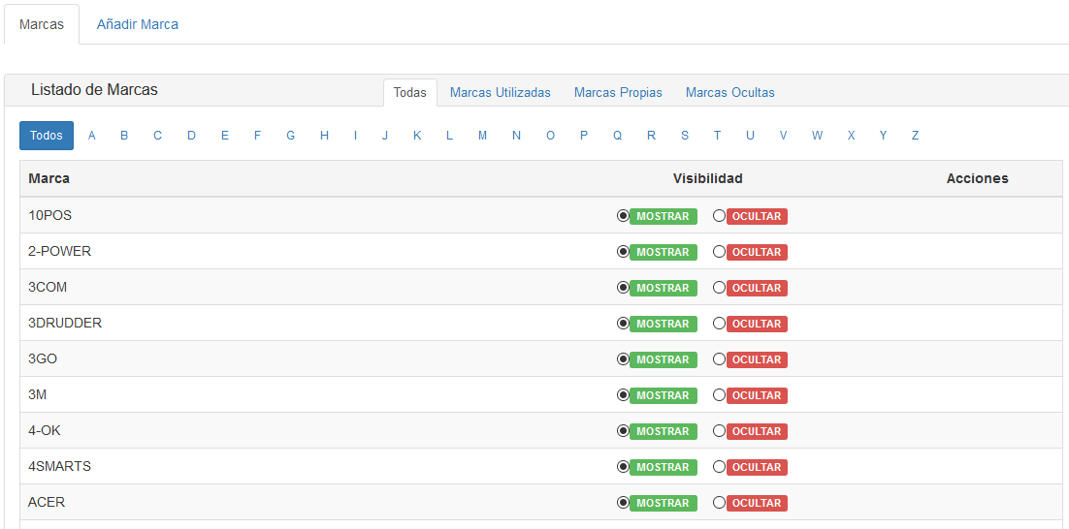Select the Todas tab
Screen dimensions: 1069x529
click(410, 93)
